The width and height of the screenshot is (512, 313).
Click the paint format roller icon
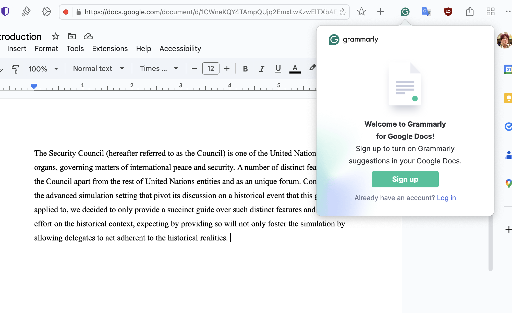pos(15,69)
